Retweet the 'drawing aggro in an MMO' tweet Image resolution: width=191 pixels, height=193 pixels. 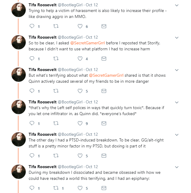(x=56, y=26)
